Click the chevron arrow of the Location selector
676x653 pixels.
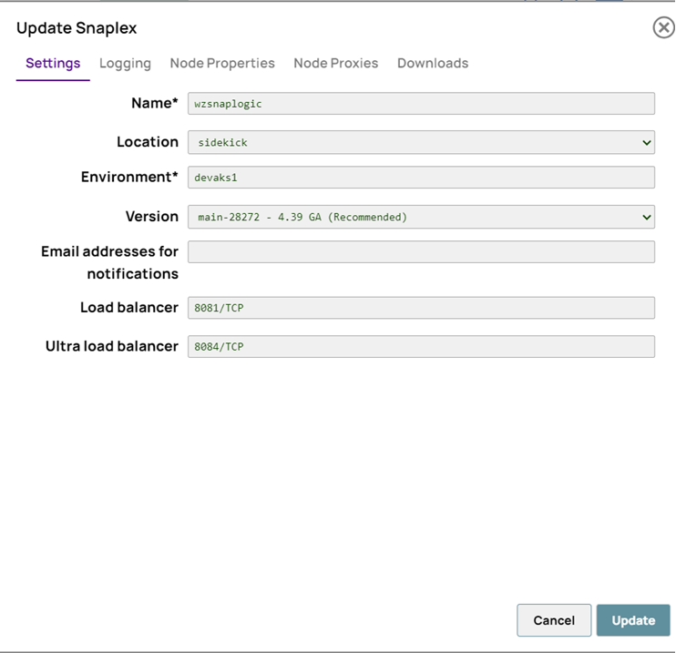point(646,143)
